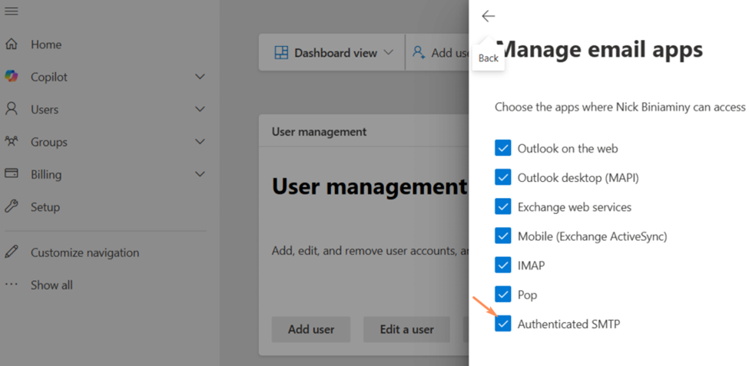Screen dimensions: 749x366
Task: Toggle the Pop checkbox
Action: coord(503,295)
